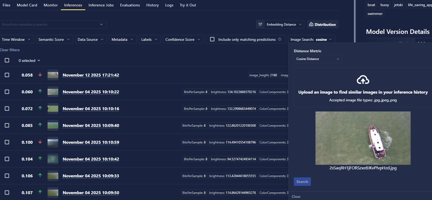Click the red down arrow for score 0.100

tap(40, 142)
